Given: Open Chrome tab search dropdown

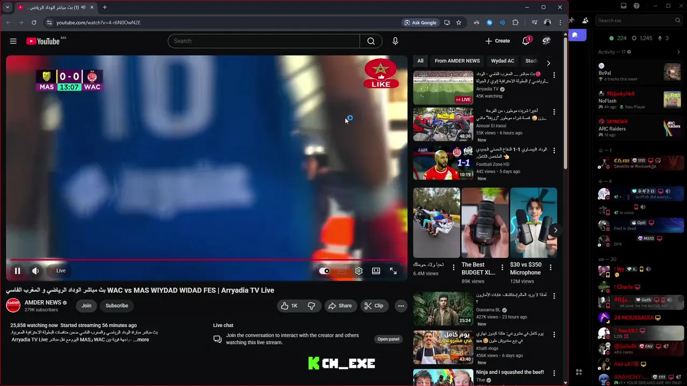Looking at the screenshot, I should click(7, 8).
